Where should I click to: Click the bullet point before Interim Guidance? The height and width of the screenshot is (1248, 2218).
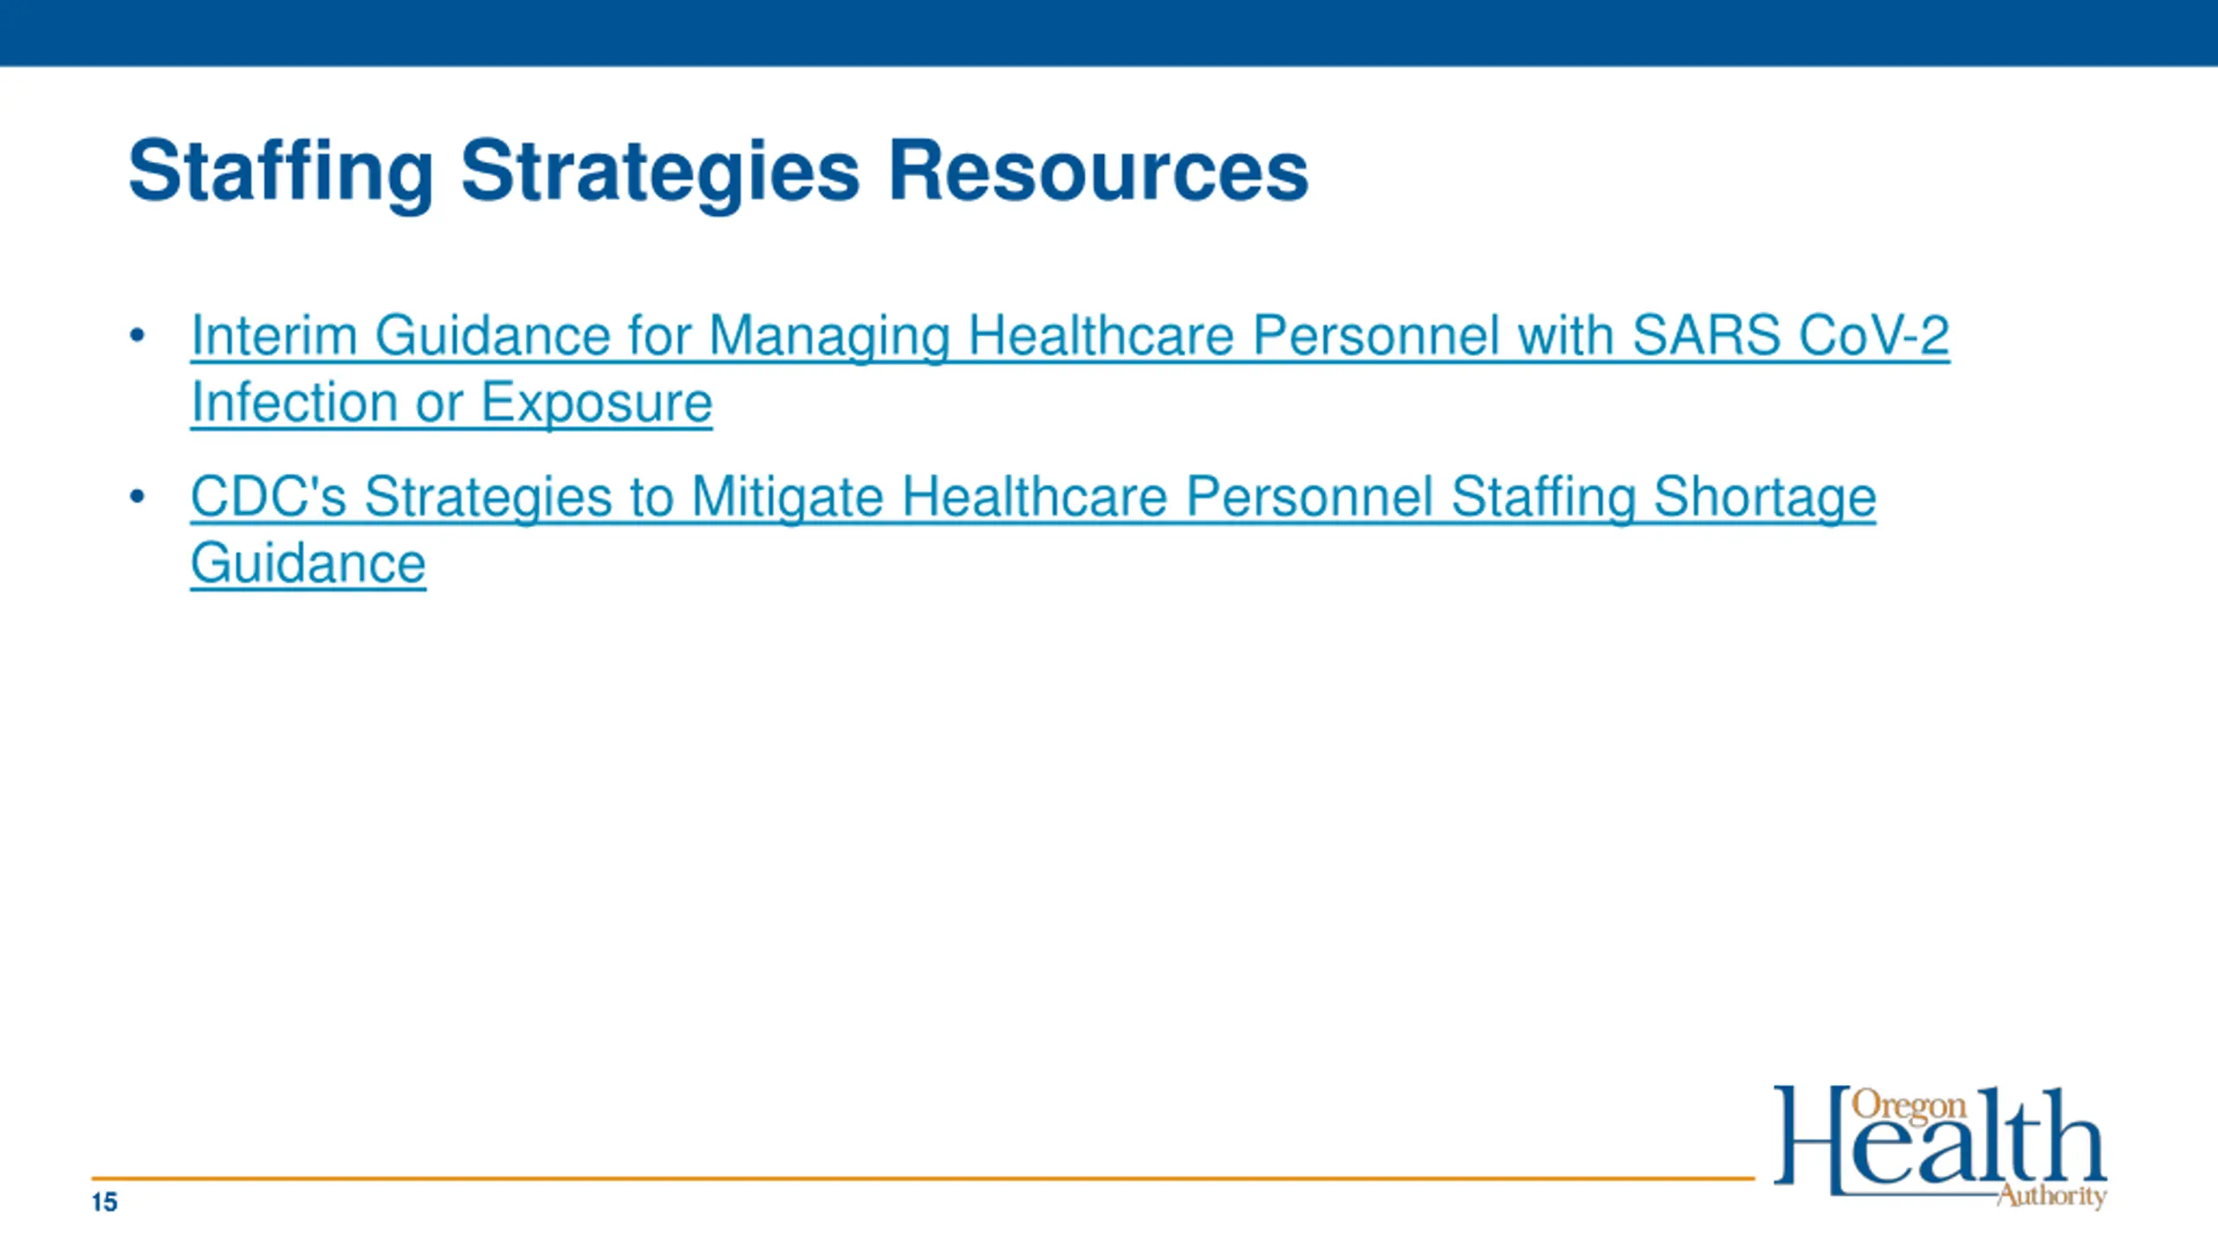tap(137, 335)
